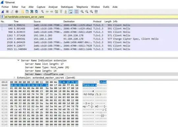This screenshot has height=127, width=178.
Task: Select packet 1353 Change Cipher Spec row
Action: pyautogui.click(x=89, y=39)
